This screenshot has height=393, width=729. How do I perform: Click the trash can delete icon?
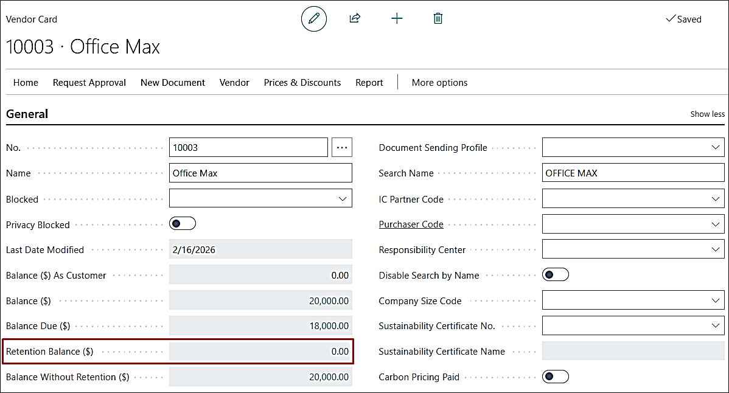tap(438, 19)
